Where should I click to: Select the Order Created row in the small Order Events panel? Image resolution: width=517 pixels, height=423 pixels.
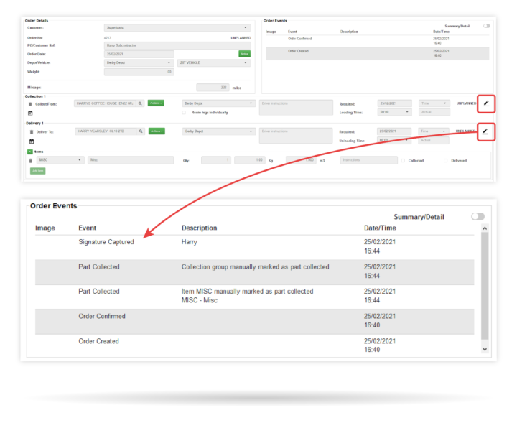tap(378, 54)
